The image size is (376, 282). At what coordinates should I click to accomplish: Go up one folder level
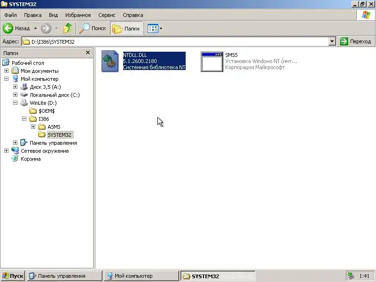pos(68,28)
